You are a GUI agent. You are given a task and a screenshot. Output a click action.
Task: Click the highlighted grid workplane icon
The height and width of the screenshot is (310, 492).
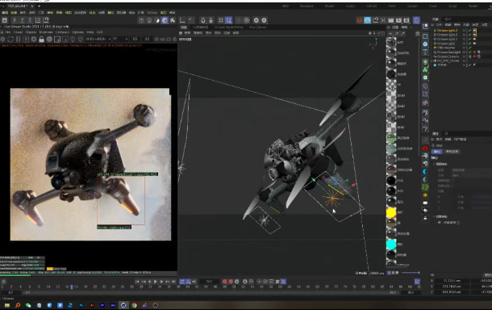(x=229, y=20)
